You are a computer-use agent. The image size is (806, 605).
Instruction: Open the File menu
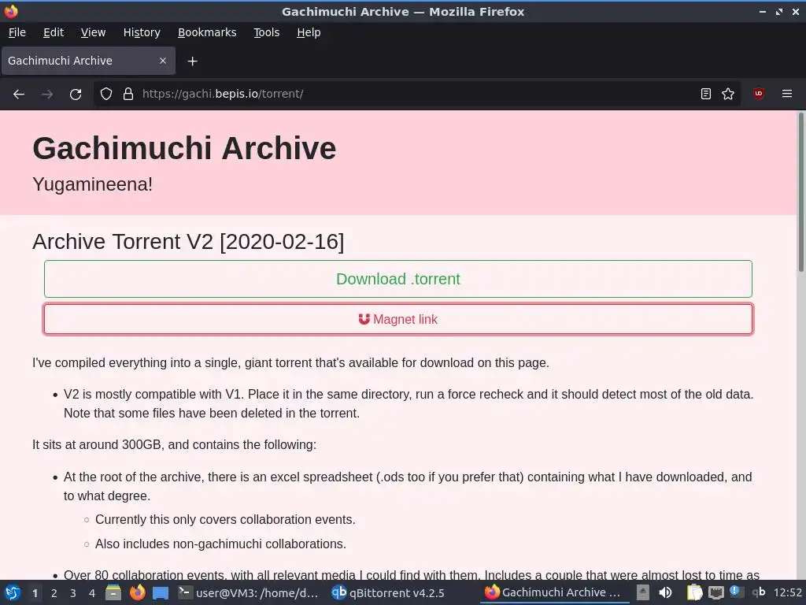[17, 32]
